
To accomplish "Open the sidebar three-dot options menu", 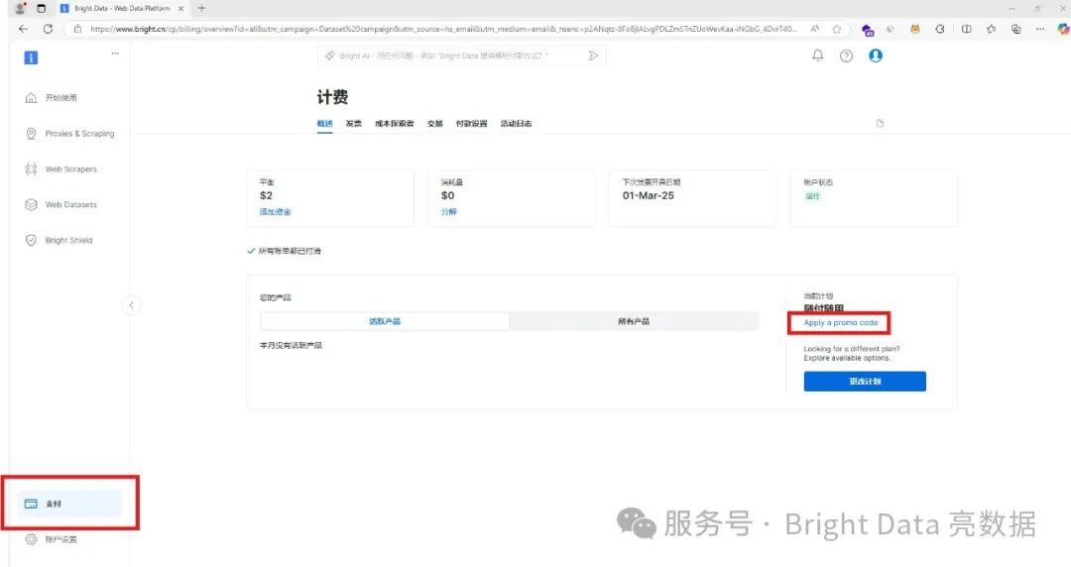I will (115, 54).
